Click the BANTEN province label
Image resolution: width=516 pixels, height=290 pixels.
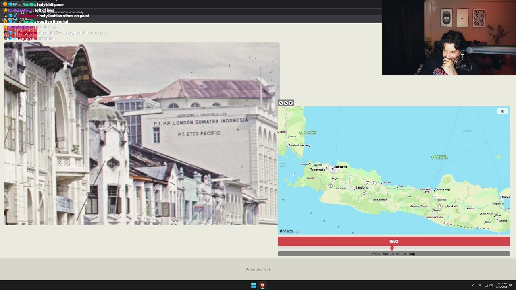click(x=311, y=178)
